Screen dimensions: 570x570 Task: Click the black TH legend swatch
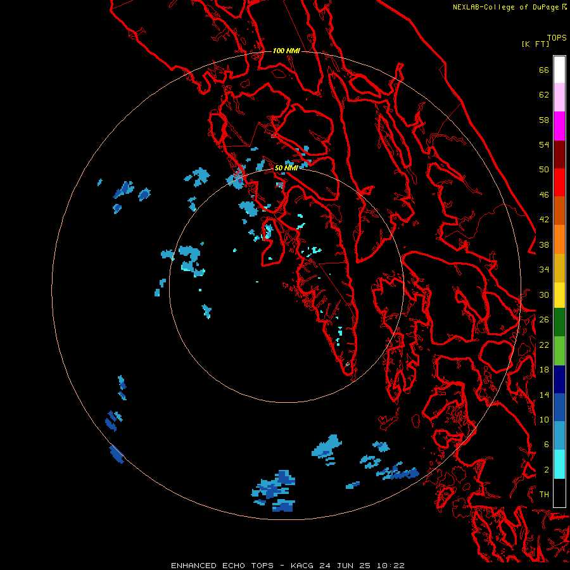pyautogui.click(x=559, y=493)
